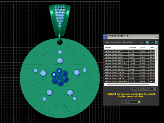Click the 5.17 DWT value
Viewport: 164px width, 123px height.
click(142, 54)
